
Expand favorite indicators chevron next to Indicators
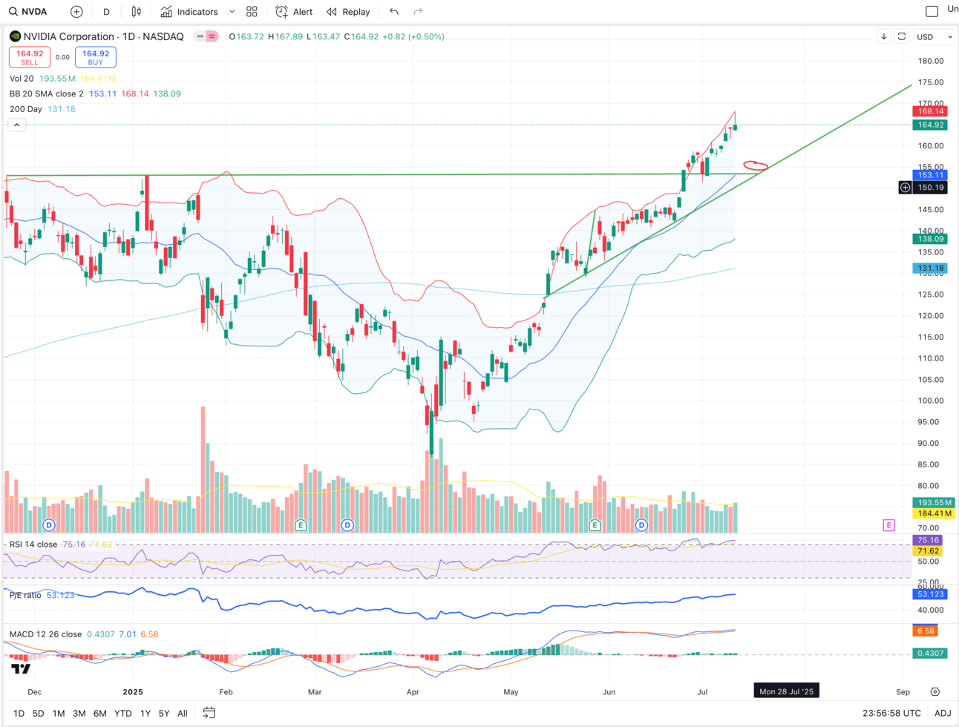tap(232, 12)
